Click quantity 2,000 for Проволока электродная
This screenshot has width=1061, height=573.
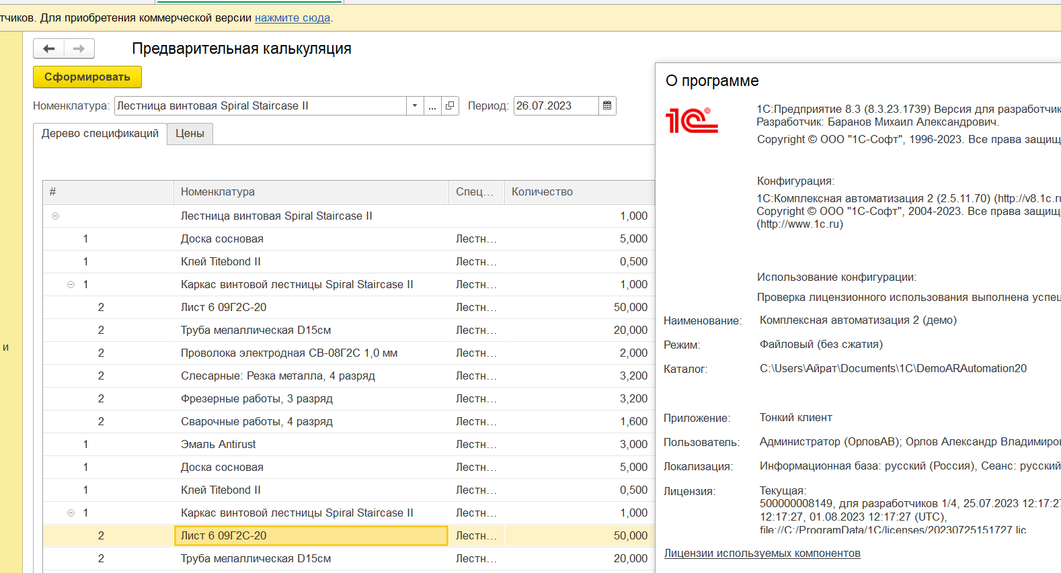tap(633, 353)
